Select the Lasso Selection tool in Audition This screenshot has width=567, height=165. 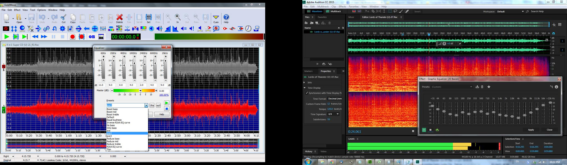(395, 11)
